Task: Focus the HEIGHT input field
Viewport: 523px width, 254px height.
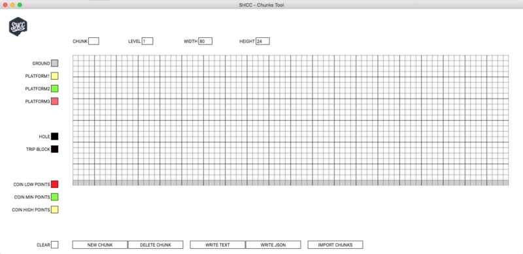Action: [x=263, y=41]
